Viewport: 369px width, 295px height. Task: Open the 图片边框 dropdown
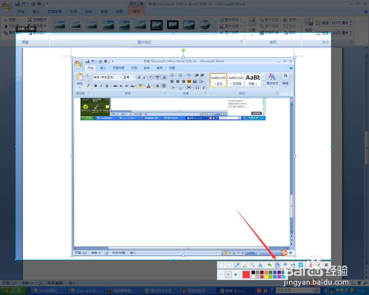tap(231, 26)
